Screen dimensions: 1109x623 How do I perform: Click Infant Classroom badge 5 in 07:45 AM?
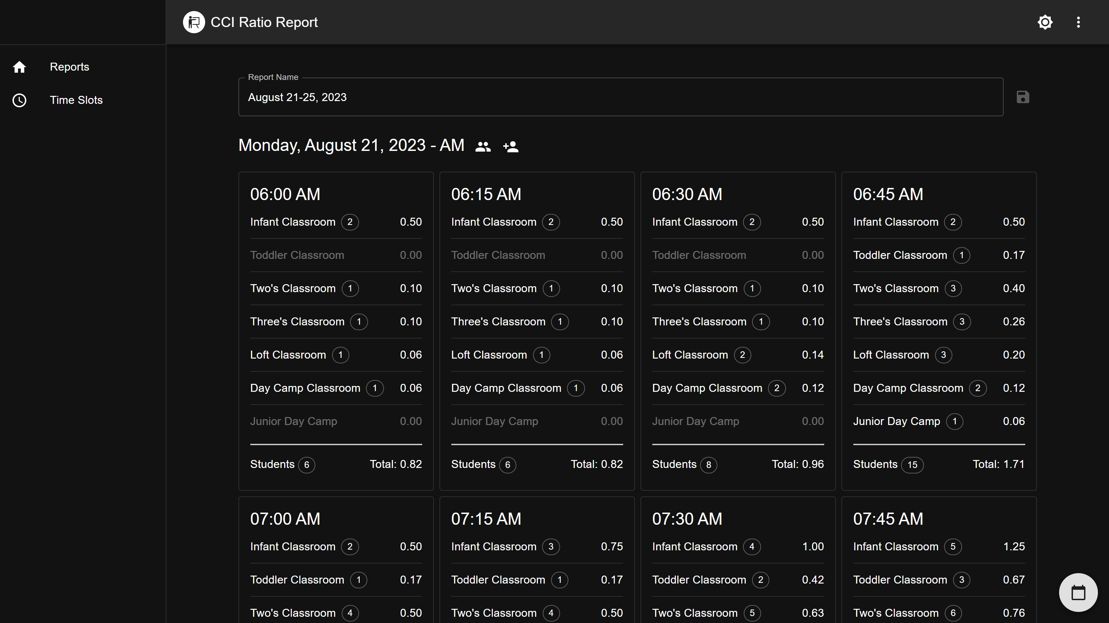tap(953, 547)
